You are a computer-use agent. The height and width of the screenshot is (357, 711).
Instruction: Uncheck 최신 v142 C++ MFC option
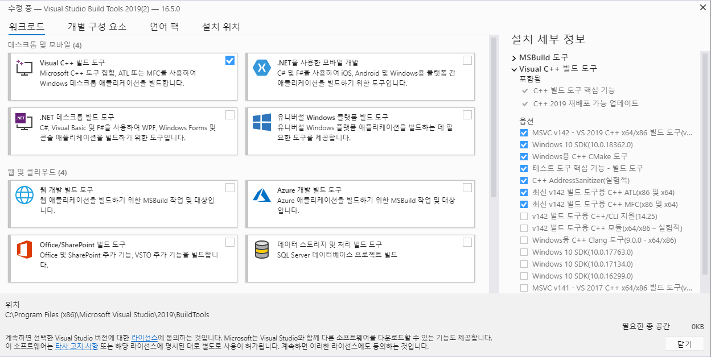524,204
